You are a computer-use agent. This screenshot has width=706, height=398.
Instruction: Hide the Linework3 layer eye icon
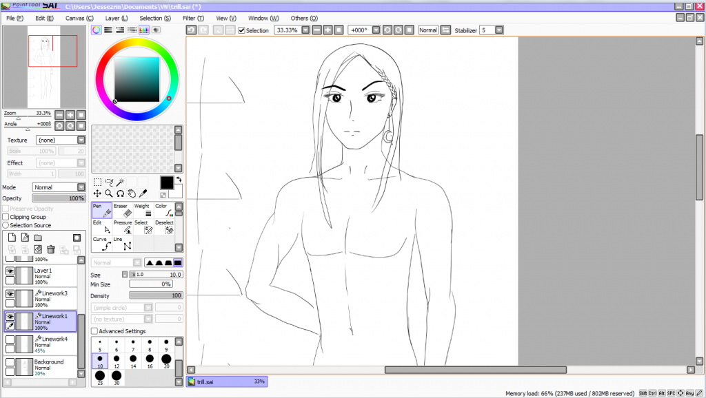(x=10, y=294)
